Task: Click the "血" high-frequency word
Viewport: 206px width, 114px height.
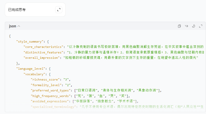Action: 101,96
